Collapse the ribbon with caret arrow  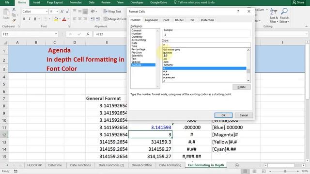(x=306, y=27)
